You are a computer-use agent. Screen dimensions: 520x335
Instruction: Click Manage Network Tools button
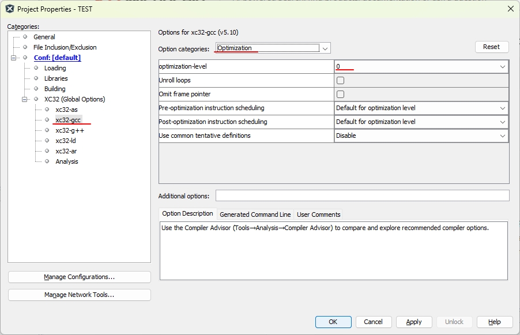click(79, 295)
